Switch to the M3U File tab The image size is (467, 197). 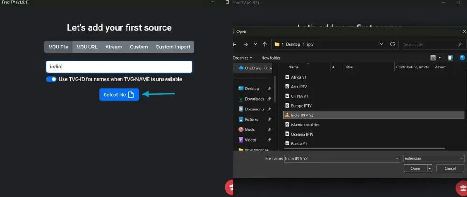point(58,47)
